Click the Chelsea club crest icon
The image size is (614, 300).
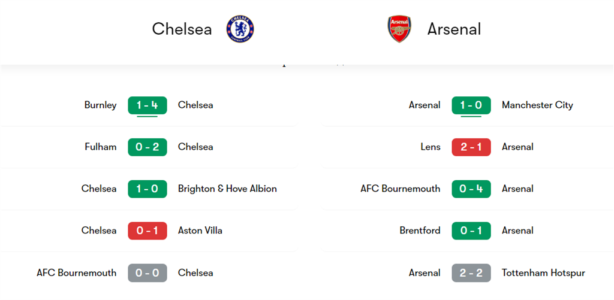(x=240, y=29)
